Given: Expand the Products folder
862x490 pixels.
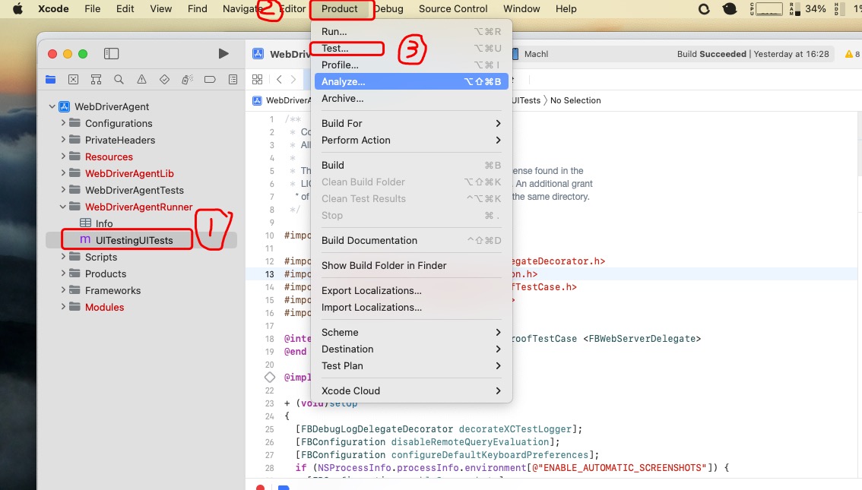Looking at the screenshot, I should coord(63,273).
